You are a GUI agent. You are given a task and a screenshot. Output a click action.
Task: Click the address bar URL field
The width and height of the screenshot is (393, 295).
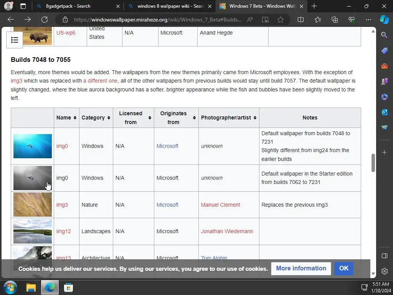158,20
